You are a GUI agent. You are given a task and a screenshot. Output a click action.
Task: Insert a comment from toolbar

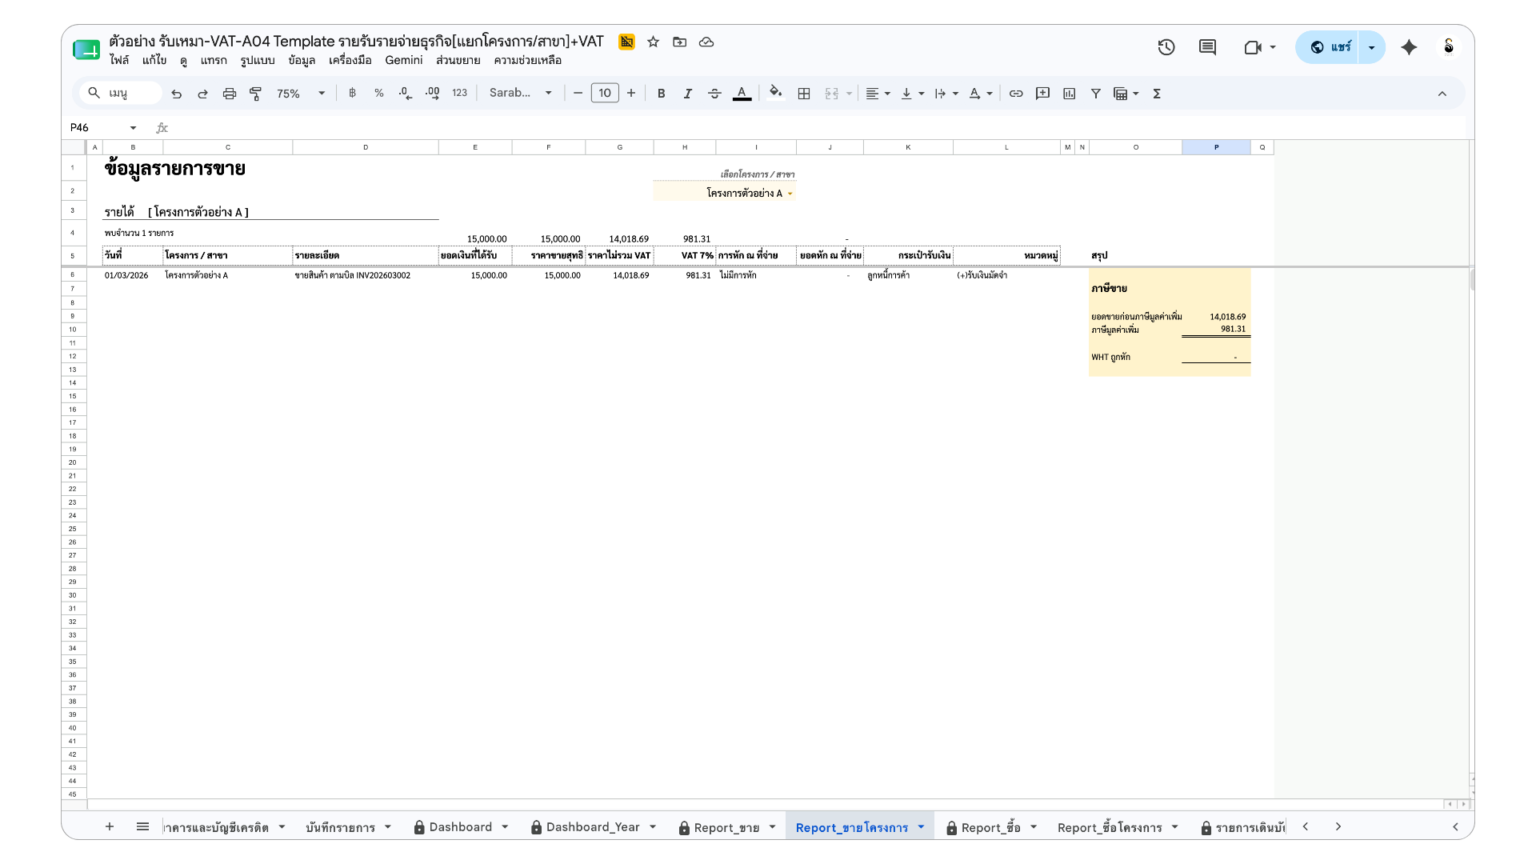[1042, 94]
